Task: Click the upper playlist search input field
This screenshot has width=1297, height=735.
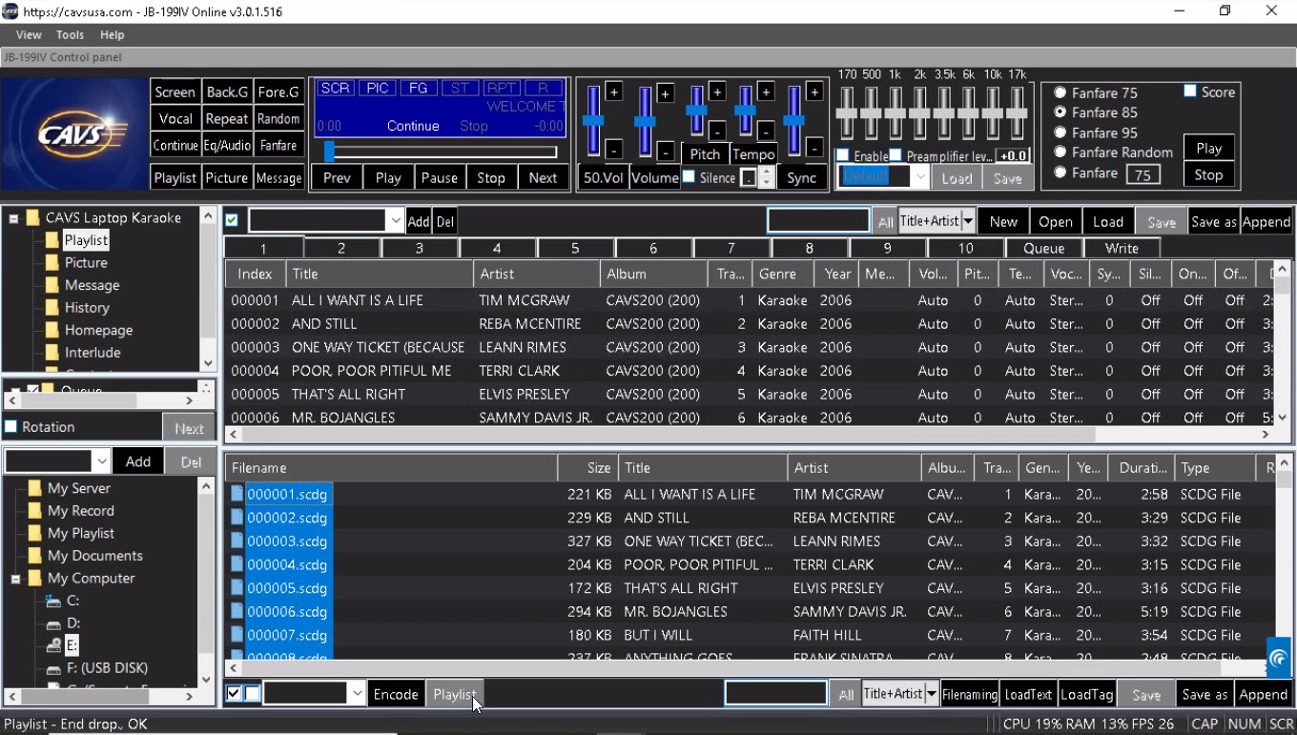Action: coord(818,221)
